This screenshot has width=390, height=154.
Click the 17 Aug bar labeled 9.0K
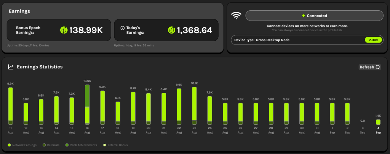point(102,108)
